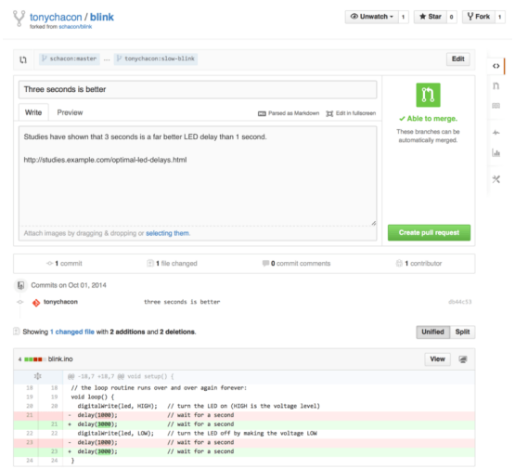The image size is (515, 469).
Task: Click the Edit in fullscreen label
Action: coord(355,113)
